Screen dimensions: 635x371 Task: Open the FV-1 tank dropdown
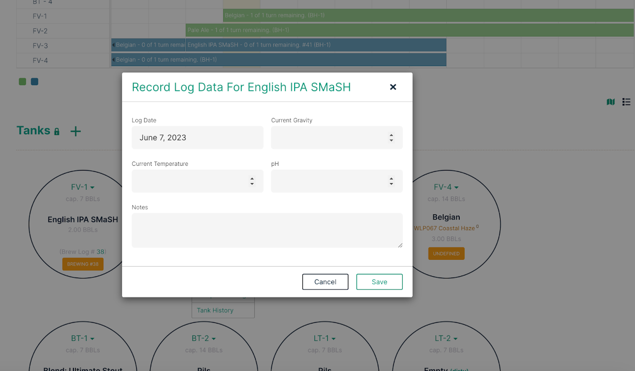83,187
